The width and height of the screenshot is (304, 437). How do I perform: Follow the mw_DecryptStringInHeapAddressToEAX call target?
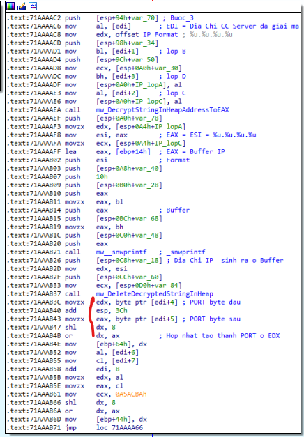pyautogui.click(x=162, y=110)
